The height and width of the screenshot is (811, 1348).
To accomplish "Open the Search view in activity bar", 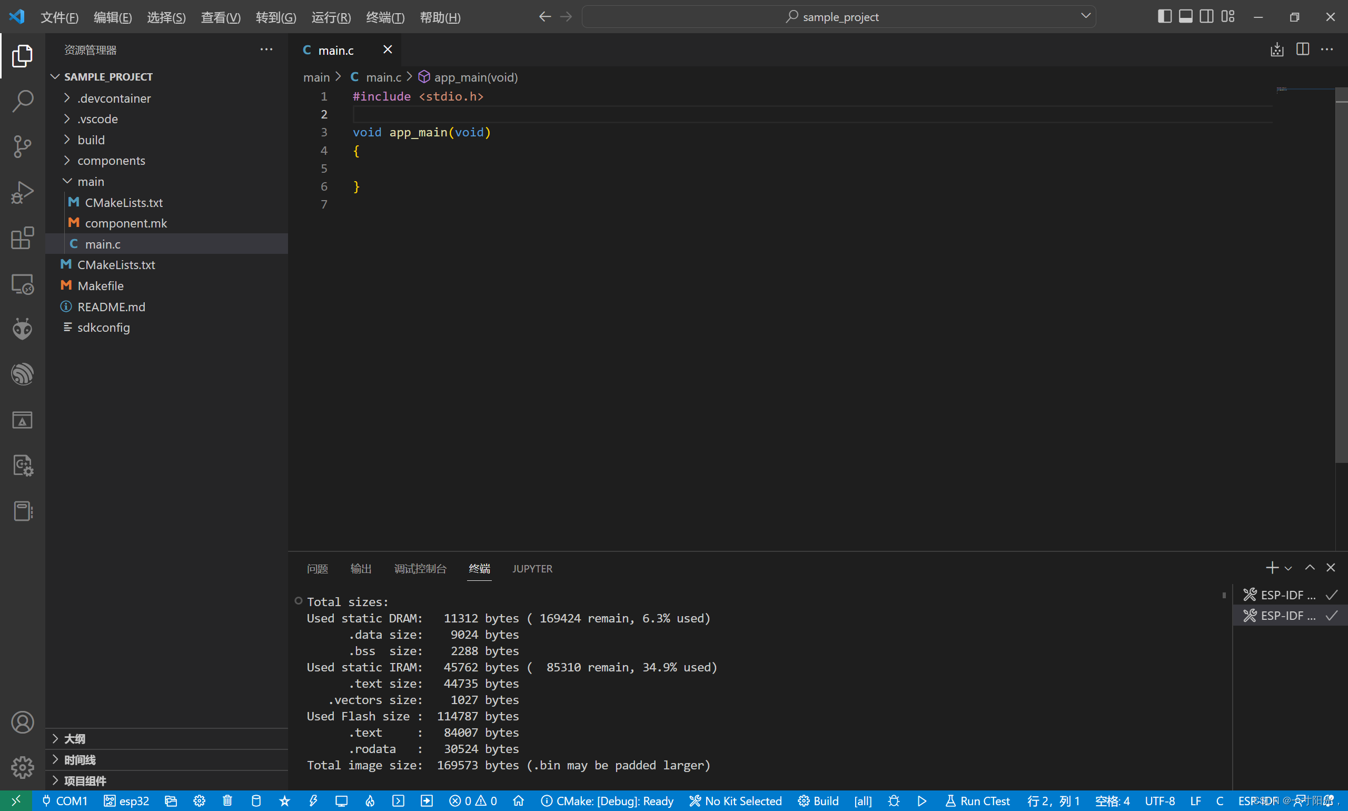I will pos(23,101).
